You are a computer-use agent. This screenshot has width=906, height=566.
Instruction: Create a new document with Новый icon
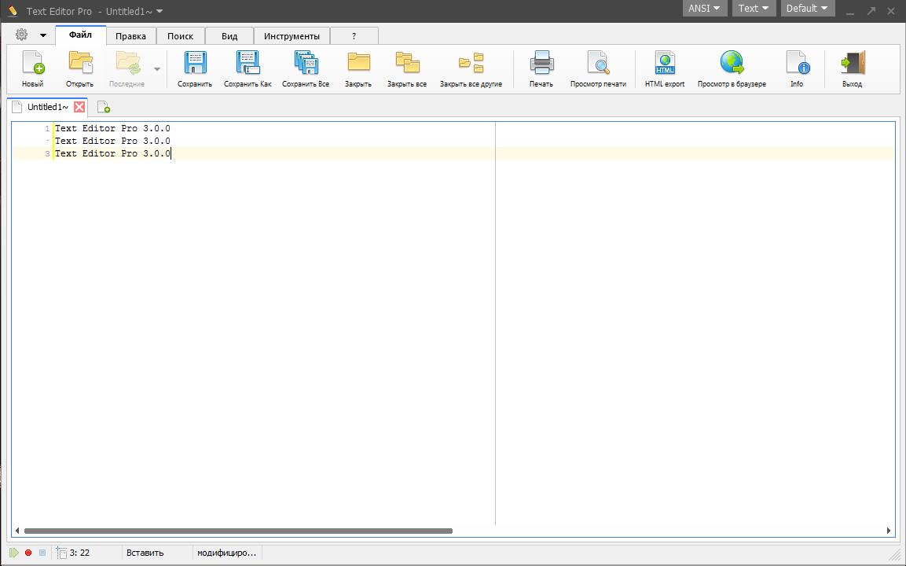point(33,69)
